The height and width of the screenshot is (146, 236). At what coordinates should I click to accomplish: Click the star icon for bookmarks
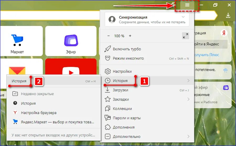point(108,99)
